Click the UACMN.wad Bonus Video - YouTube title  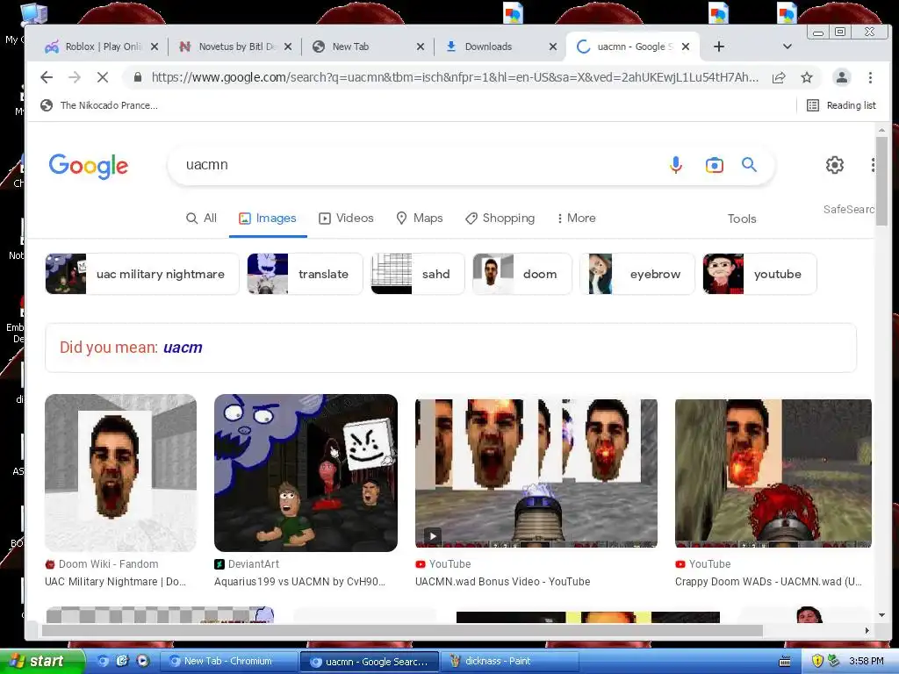coord(503,582)
